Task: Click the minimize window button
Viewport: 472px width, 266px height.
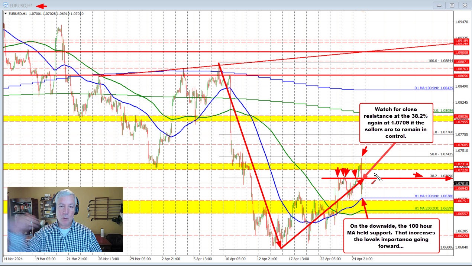Action: point(439,5)
